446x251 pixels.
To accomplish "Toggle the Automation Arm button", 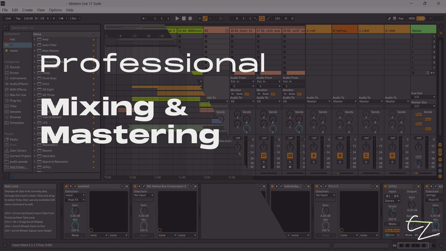I will pos(205,18).
